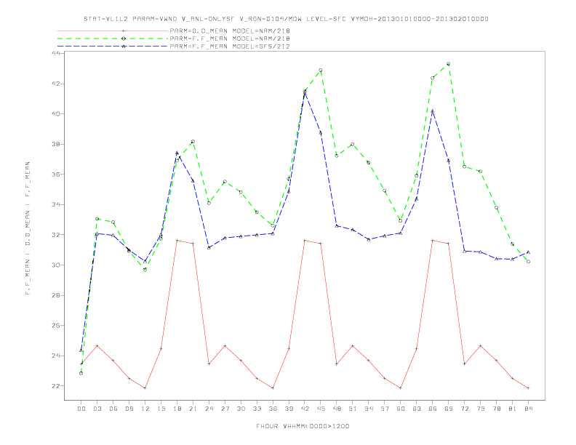Click green NAM peak marker at hour 69
The image size is (576, 445).
tap(449, 64)
